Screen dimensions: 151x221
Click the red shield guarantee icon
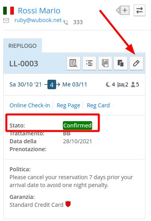coord(68,204)
